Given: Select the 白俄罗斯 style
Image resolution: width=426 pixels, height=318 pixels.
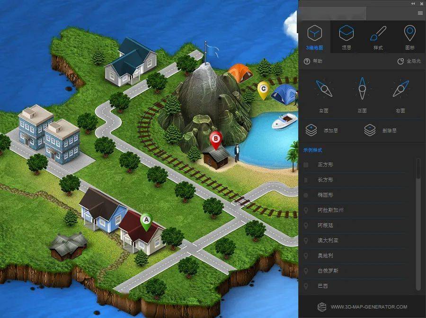Looking at the screenshot, I should pos(354,271).
